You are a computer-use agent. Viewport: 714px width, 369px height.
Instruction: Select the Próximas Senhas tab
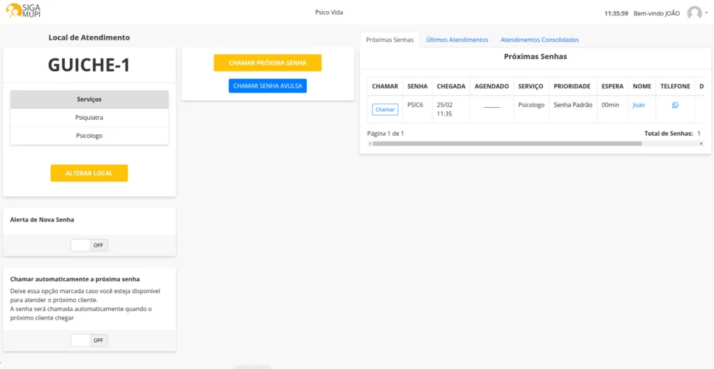click(x=390, y=40)
